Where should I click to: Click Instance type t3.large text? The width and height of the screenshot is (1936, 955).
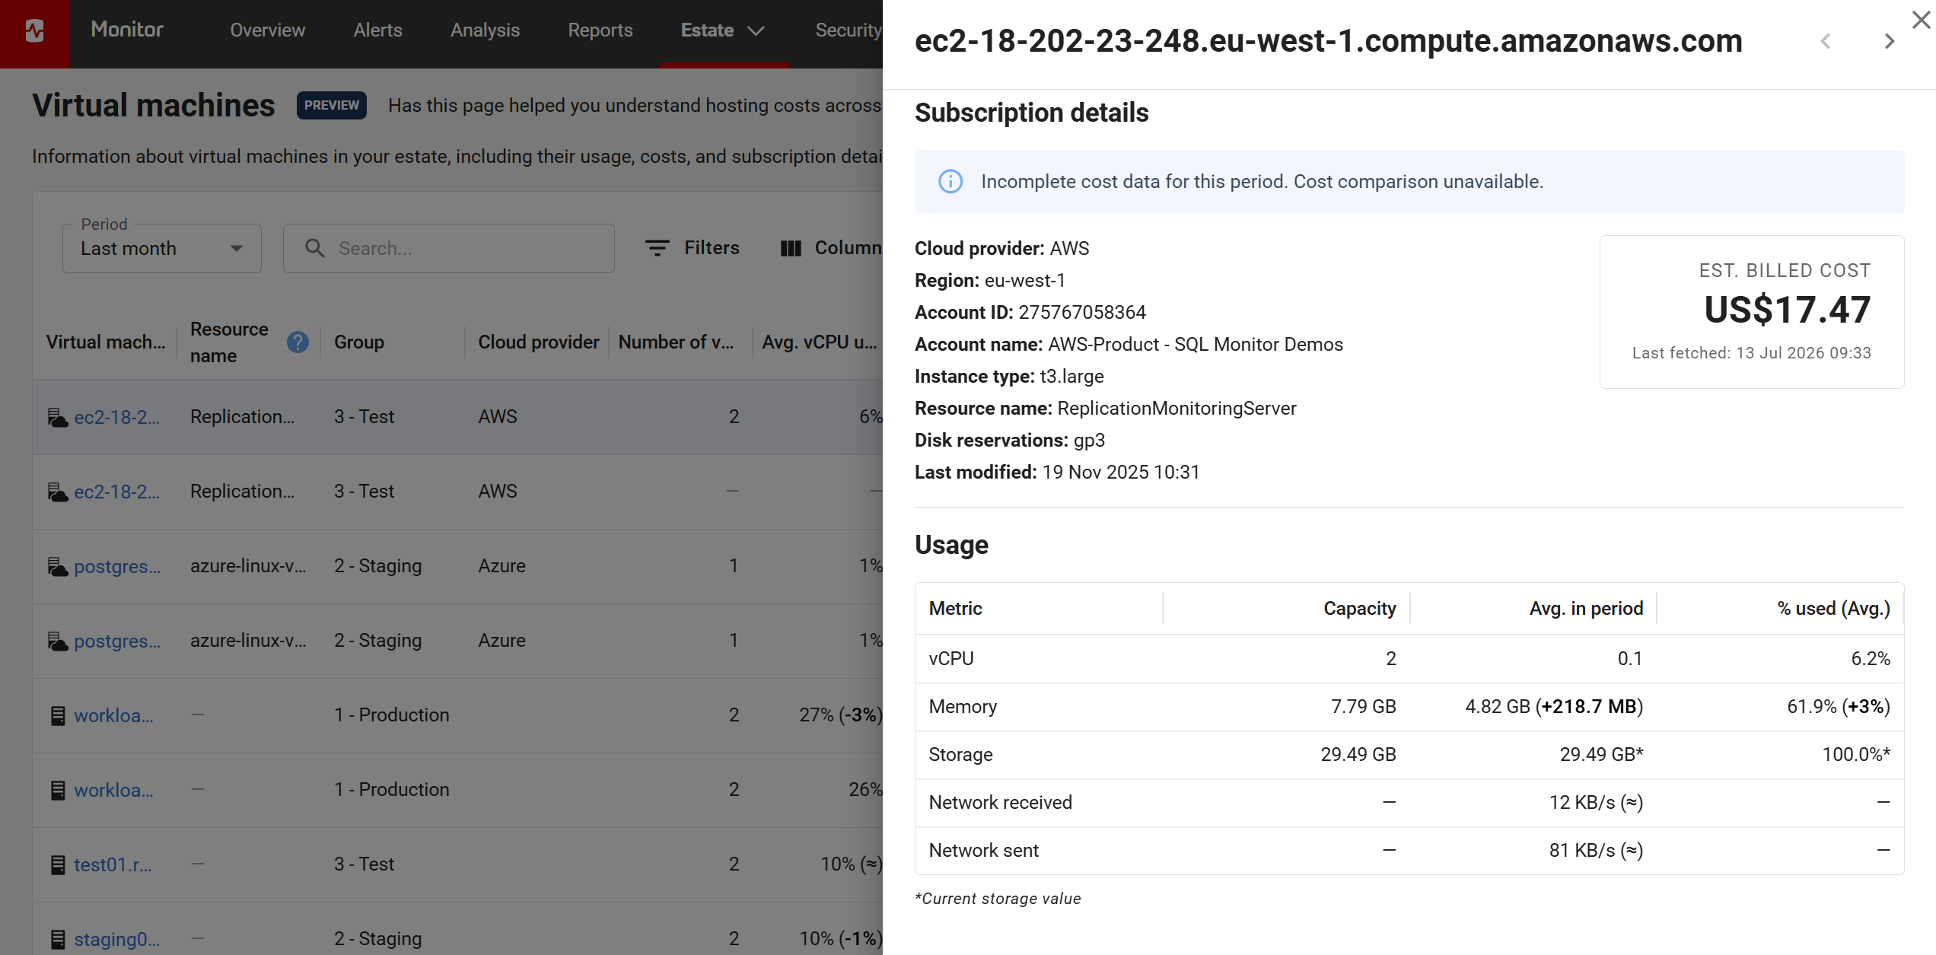pos(1009,377)
